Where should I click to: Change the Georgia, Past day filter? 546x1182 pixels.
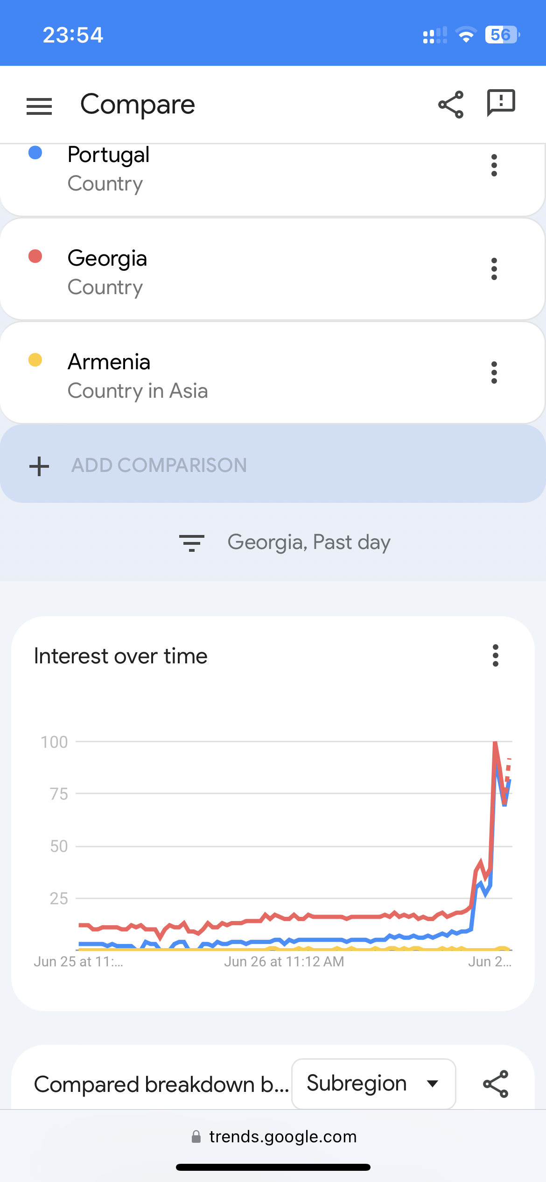[308, 542]
